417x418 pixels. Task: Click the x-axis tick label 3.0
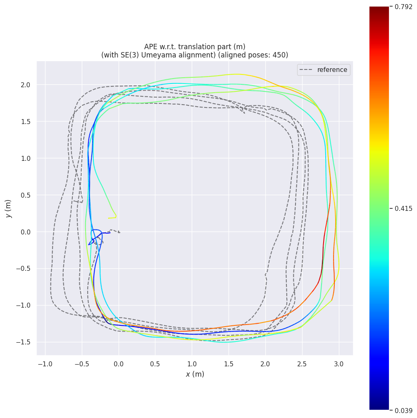(x=339, y=364)
